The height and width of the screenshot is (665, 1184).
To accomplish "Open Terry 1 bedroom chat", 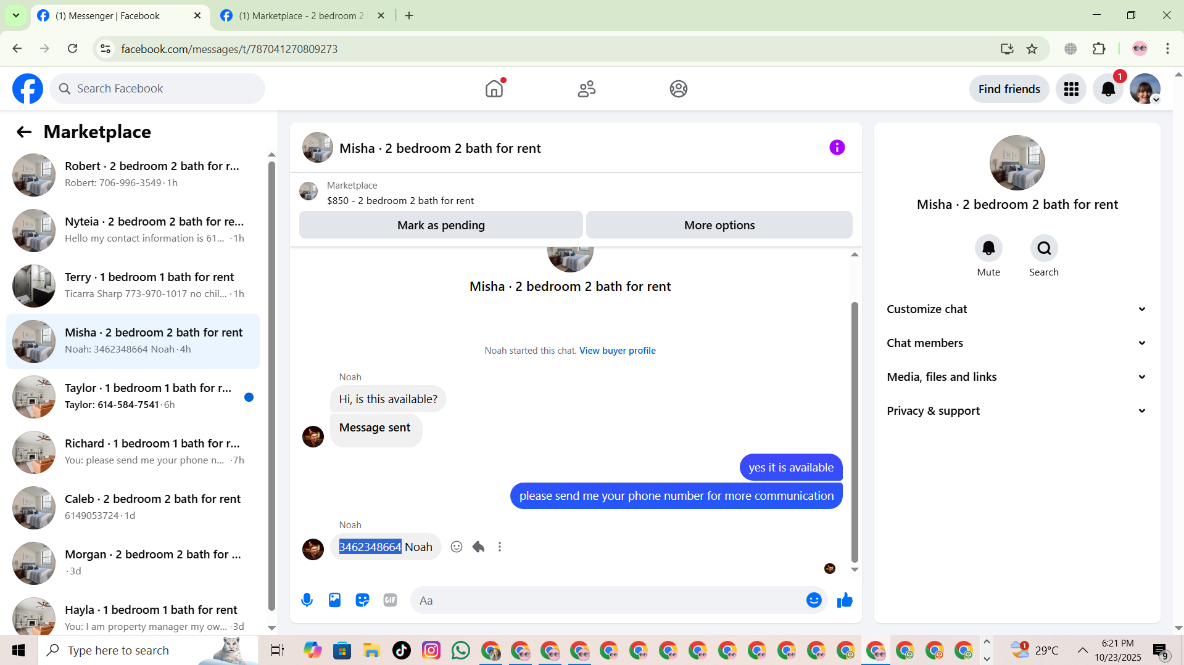I will tap(133, 285).
